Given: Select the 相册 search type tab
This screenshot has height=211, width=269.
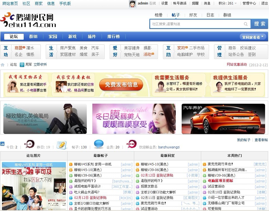Looking at the screenshot, I should (x=158, y=15).
